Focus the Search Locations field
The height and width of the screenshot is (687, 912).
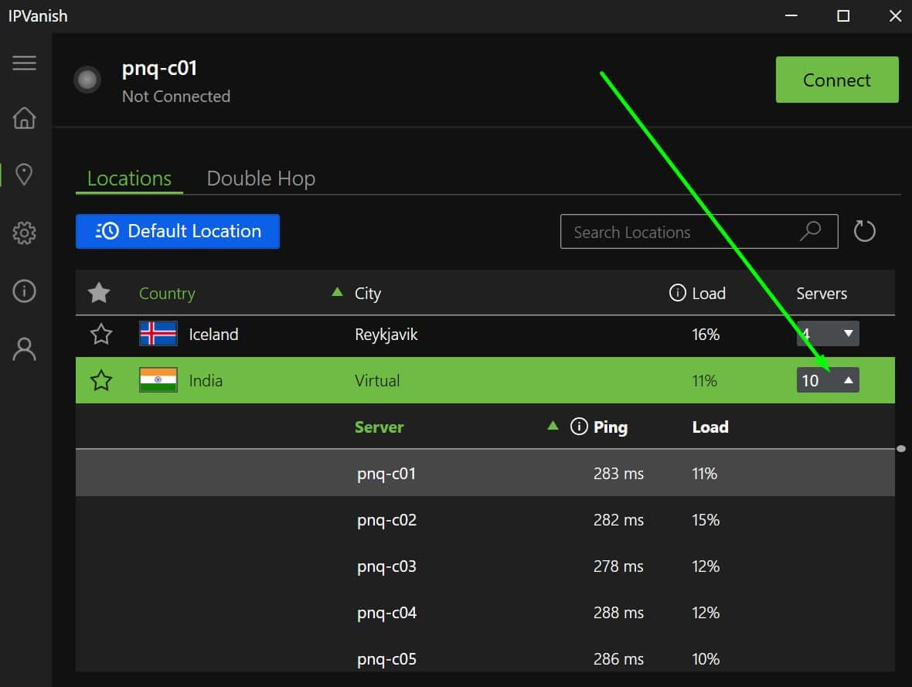[x=699, y=232]
